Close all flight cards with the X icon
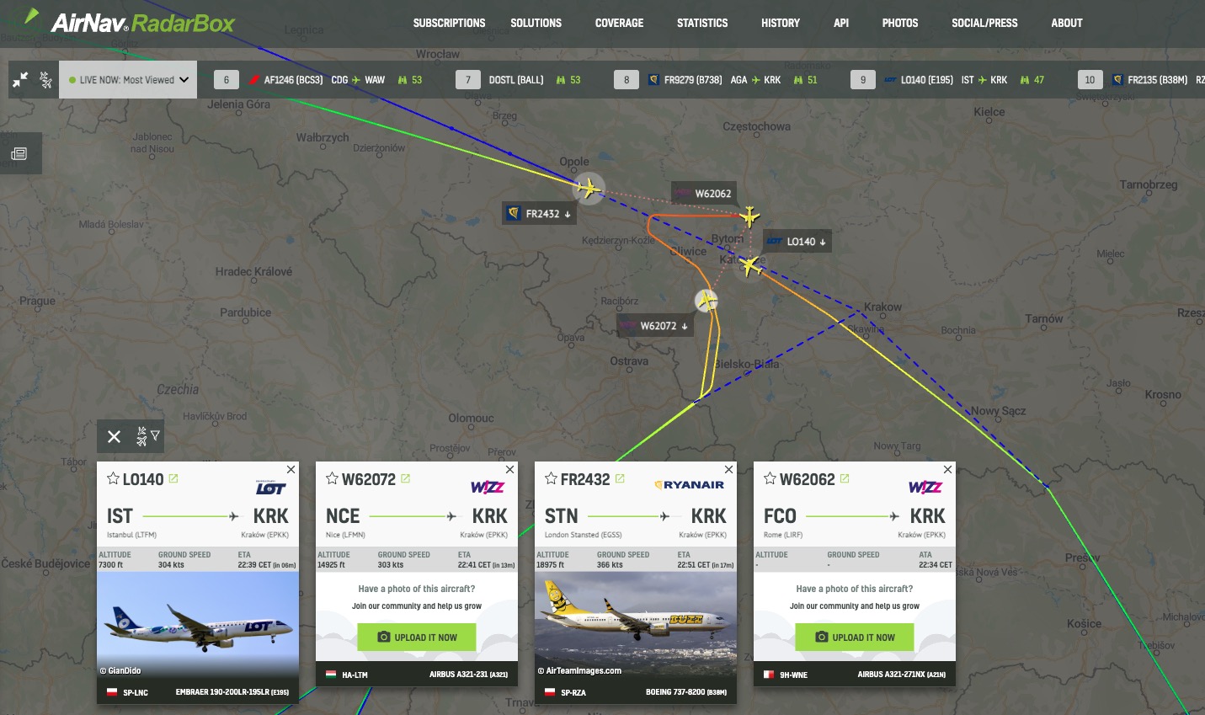 [x=115, y=436]
